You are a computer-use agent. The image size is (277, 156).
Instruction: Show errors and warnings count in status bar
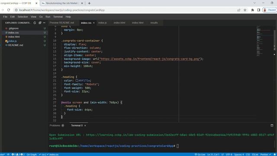point(18,154)
